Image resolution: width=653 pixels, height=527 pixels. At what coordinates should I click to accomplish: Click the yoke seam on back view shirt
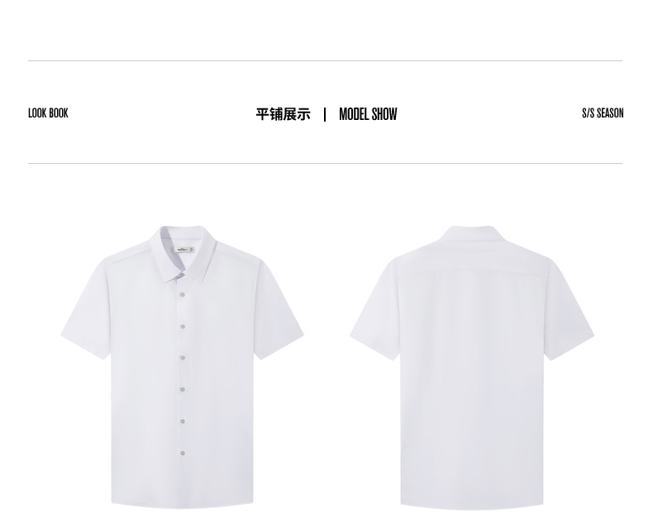pyautogui.click(x=472, y=271)
